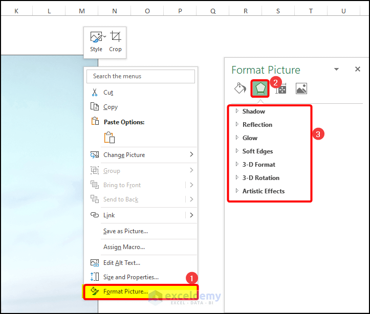Open Format Picture pane options dropdown
Screen dimensions: 370x314
tap(337, 70)
